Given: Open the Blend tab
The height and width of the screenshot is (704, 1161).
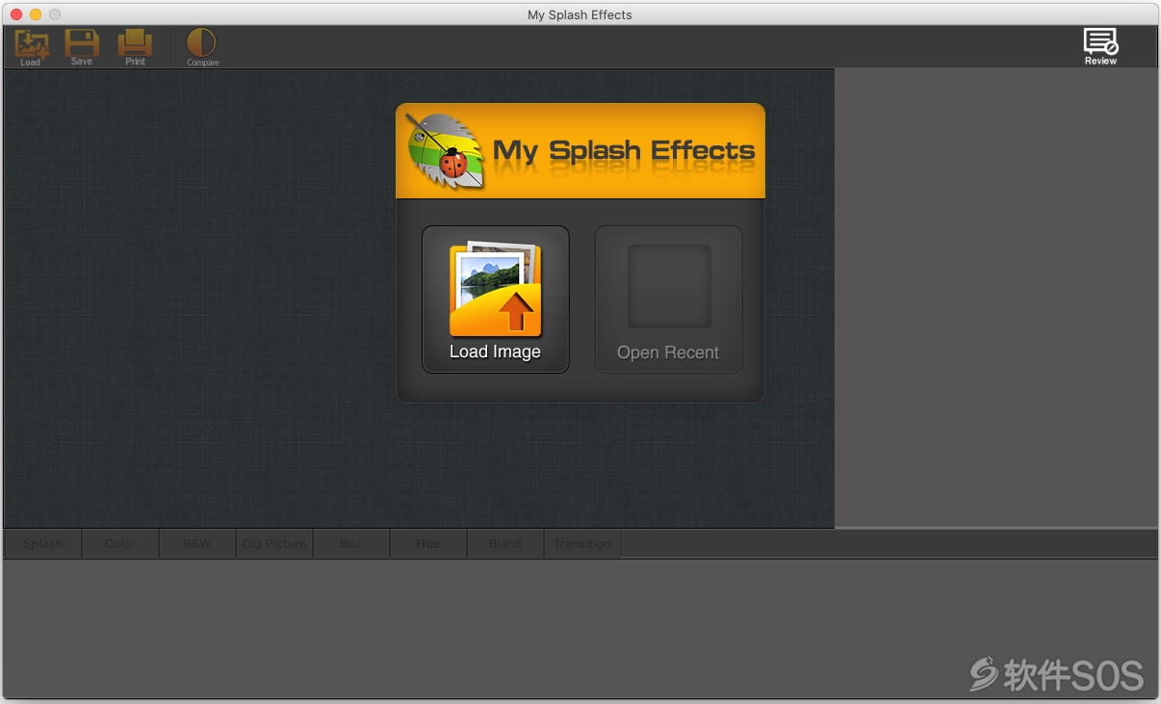Looking at the screenshot, I should coord(505,543).
